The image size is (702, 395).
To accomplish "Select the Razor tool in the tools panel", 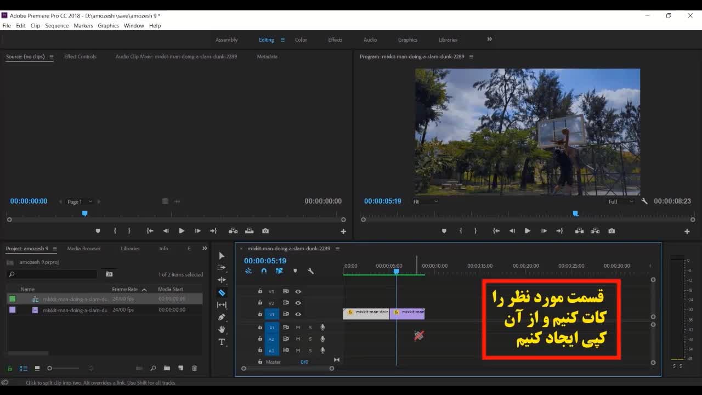I will coord(222,293).
